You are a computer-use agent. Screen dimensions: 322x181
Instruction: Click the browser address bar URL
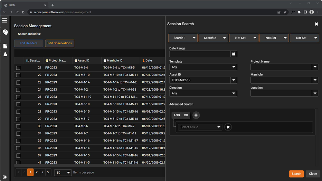62,12
